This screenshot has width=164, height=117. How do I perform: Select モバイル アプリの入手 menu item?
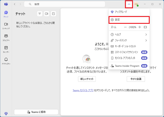pos(129,58)
